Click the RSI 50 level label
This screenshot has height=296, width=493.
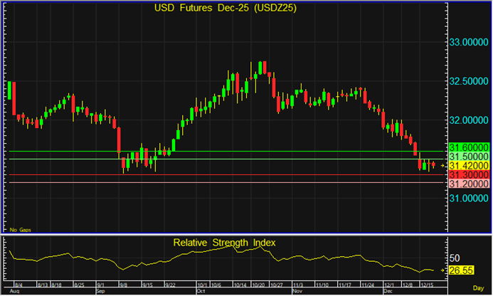click(x=457, y=258)
